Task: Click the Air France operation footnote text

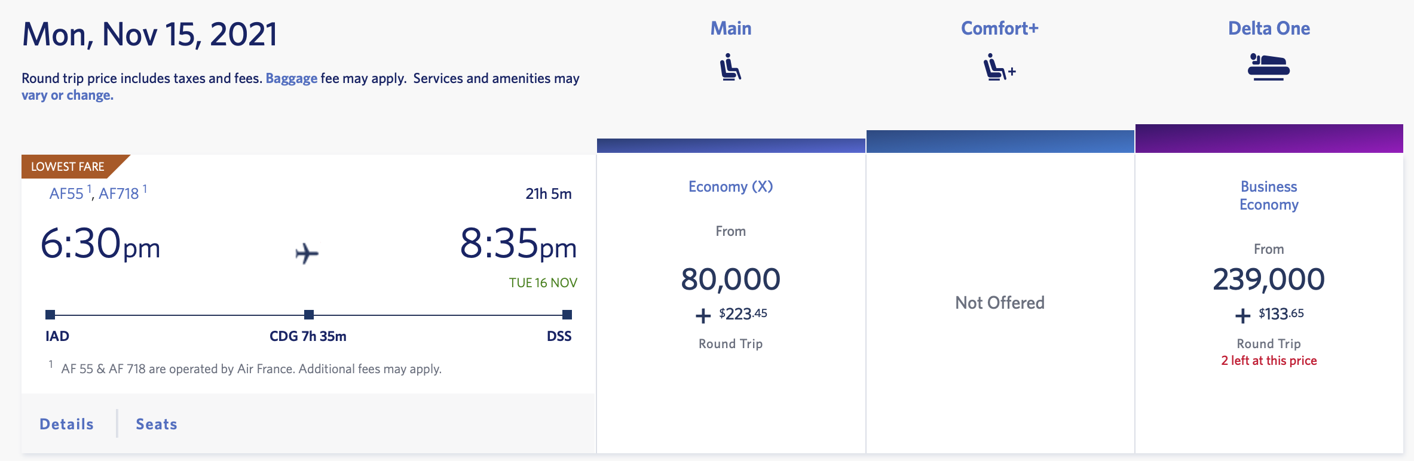Action: coord(251,369)
